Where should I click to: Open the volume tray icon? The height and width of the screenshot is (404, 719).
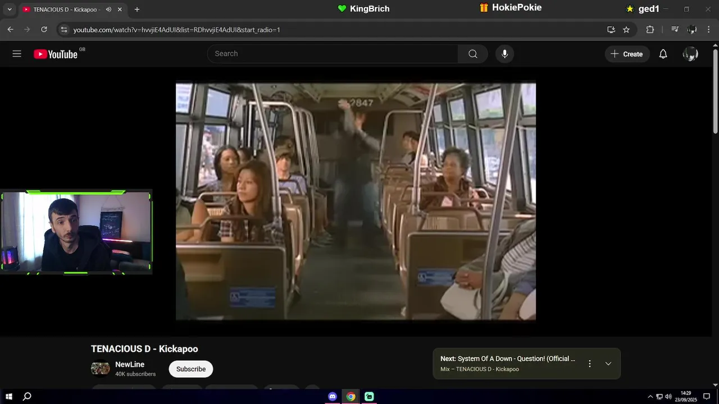point(668,397)
